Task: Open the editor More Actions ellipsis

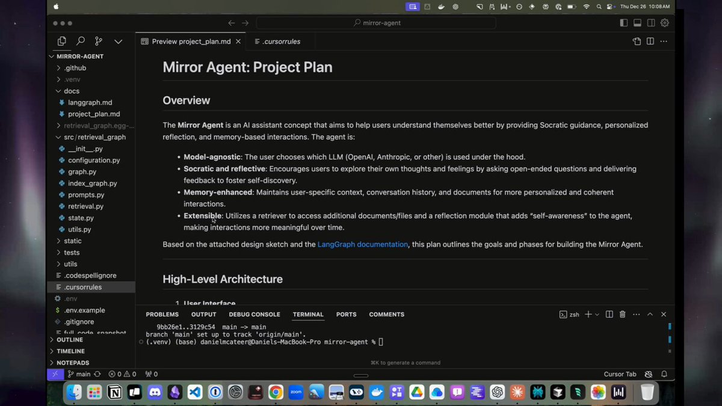Action: tap(664, 42)
